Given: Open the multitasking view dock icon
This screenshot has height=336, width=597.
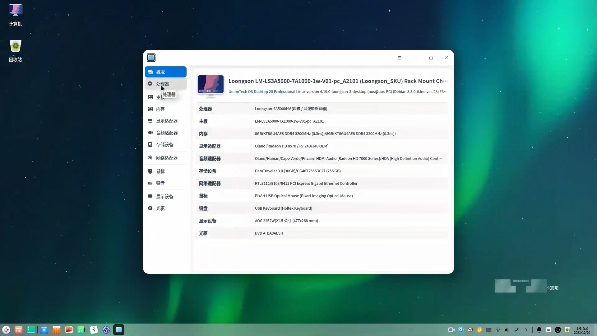Looking at the screenshot, I should 19,330.
